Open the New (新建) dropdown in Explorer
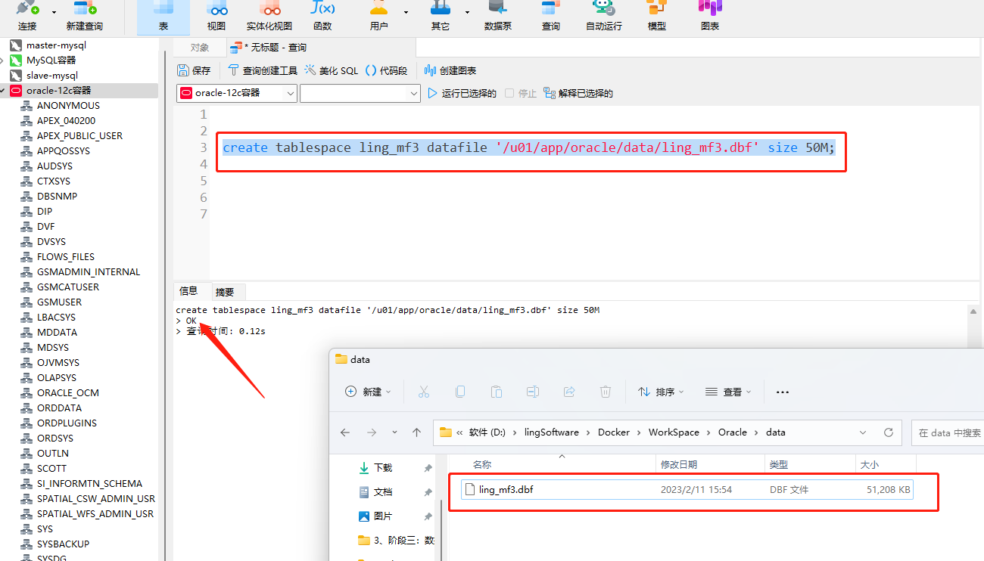984x561 pixels. [x=369, y=392]
